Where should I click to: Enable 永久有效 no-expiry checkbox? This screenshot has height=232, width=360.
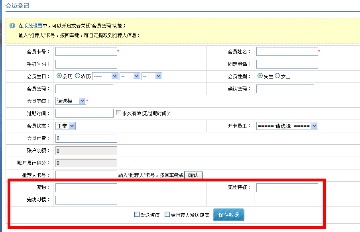coord(118,113)
